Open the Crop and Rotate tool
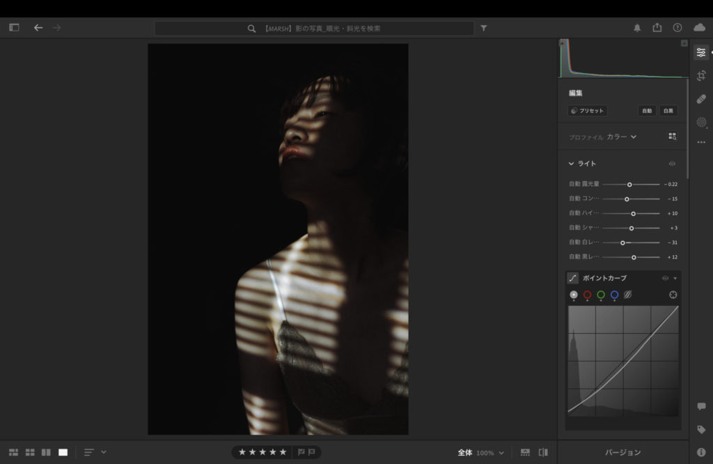This screenshot has width=713, height=464. click(701, 75)
